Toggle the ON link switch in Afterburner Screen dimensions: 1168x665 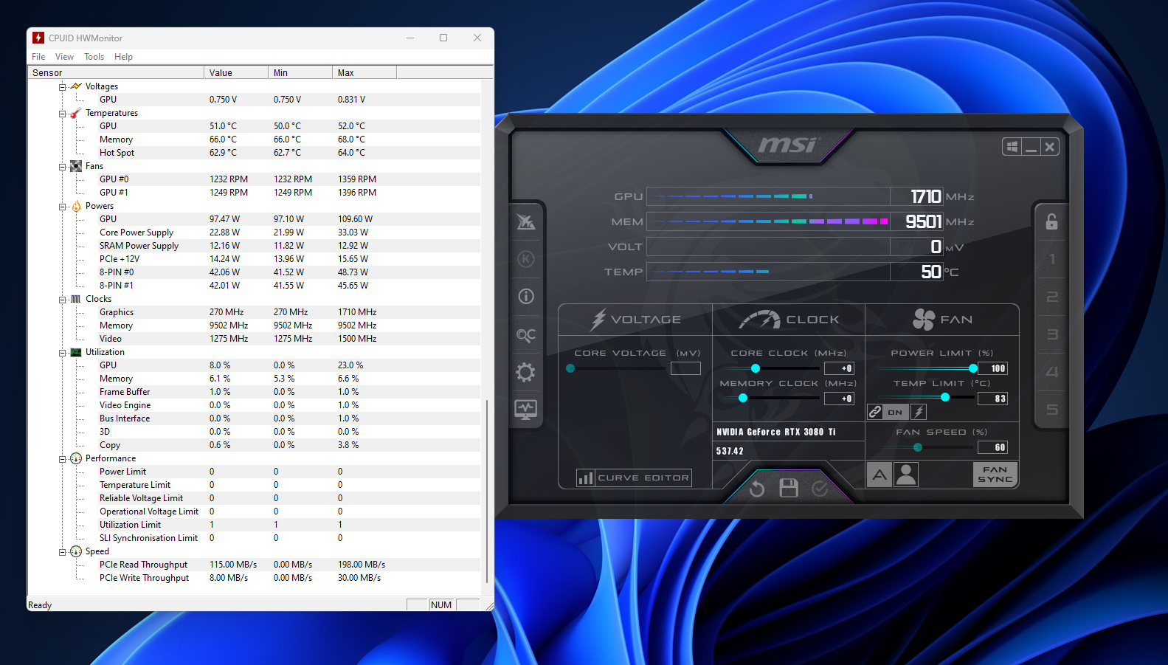click(x=895, y=412)
